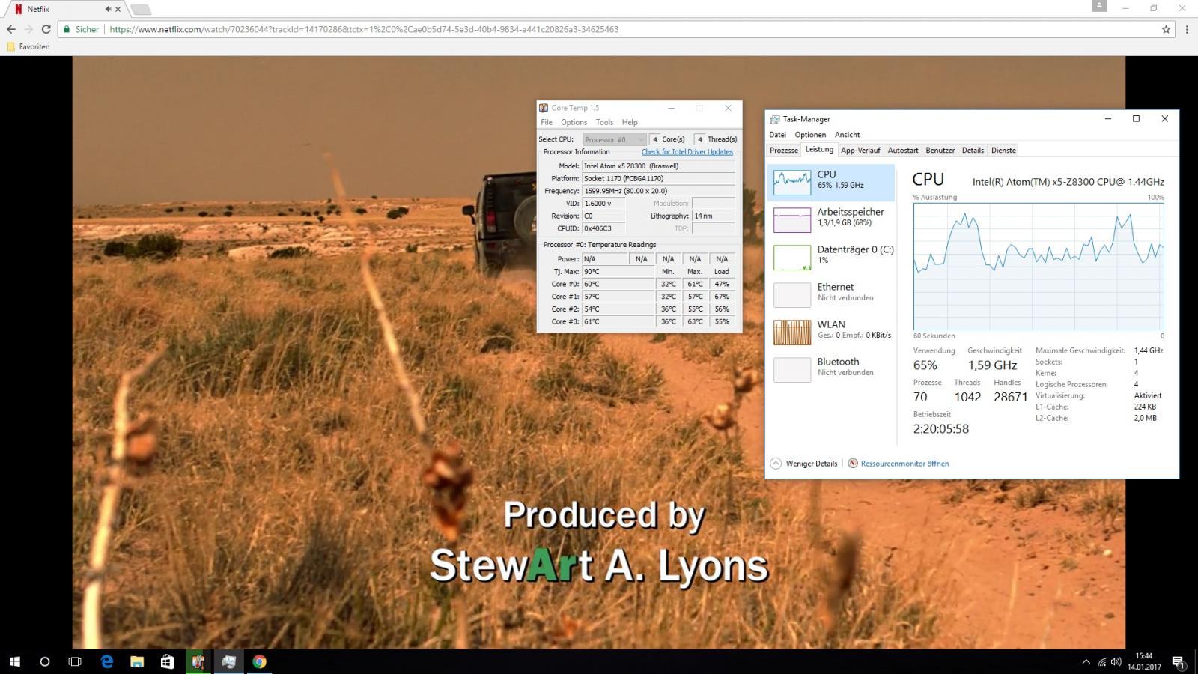Screen dimensions: 1198x674
Task: Close the Netflix browser tab
Action: coord(118,9)
